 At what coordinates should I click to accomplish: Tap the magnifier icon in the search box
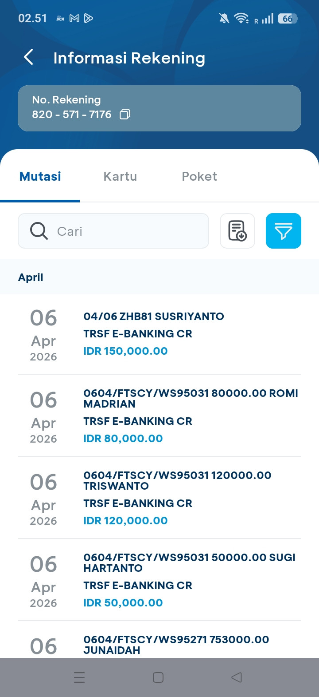tap(39, 231)
